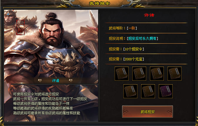
Task: Click the 武将招安 window title banner
Action: point(99,3)
